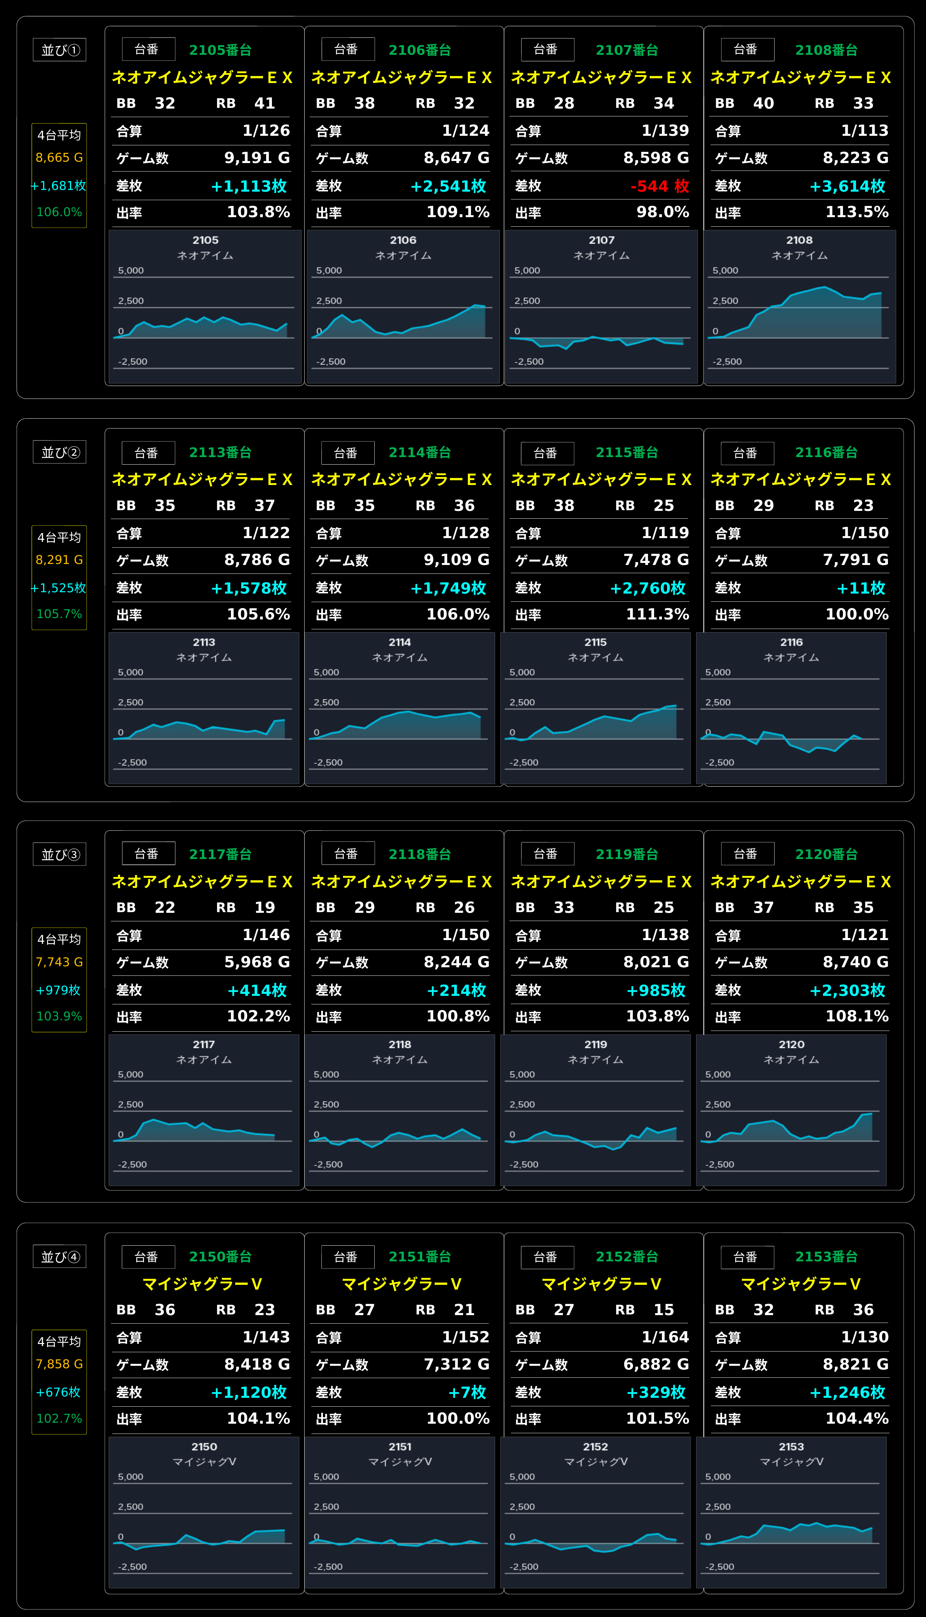The width and height of the screenshot is (926, 1617).
Task: Click the +1,681枚 average difference
Action: [59, 186]
